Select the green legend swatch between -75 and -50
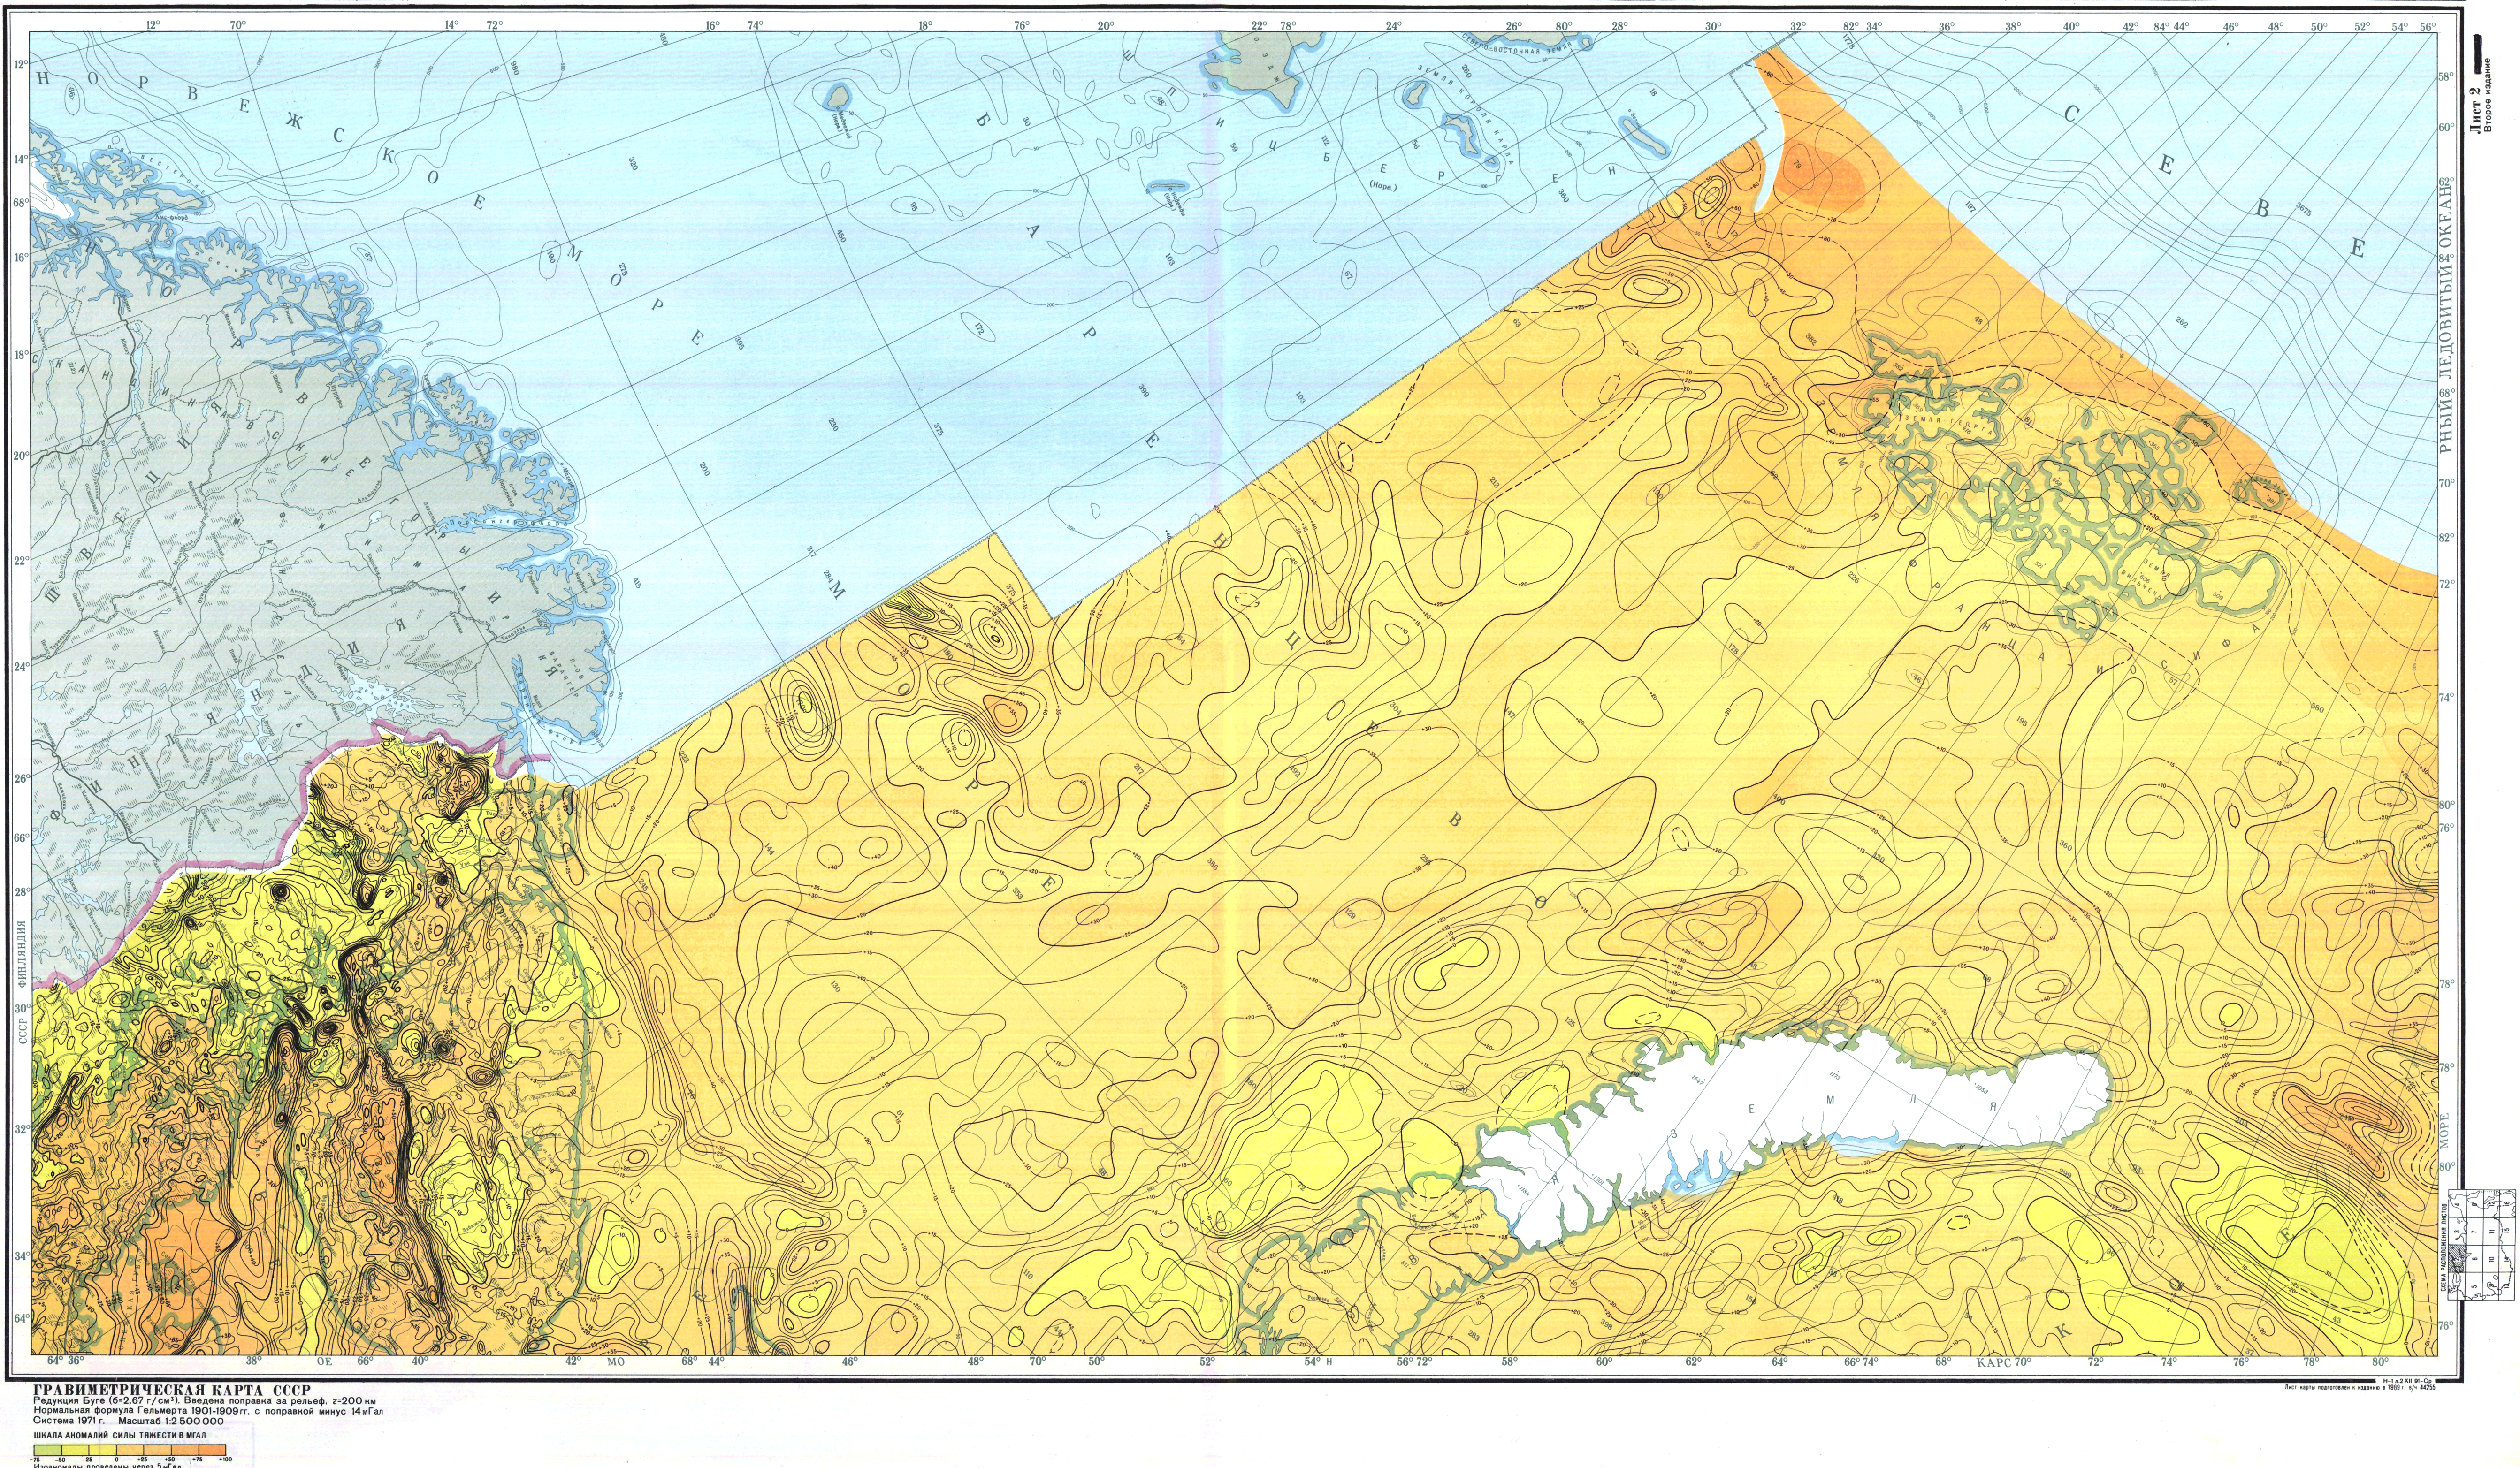 [48, 1450]
